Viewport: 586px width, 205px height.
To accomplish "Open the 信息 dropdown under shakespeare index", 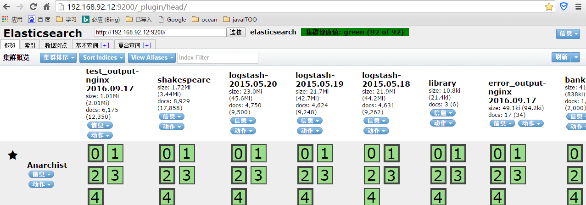I will coord(171,116).
